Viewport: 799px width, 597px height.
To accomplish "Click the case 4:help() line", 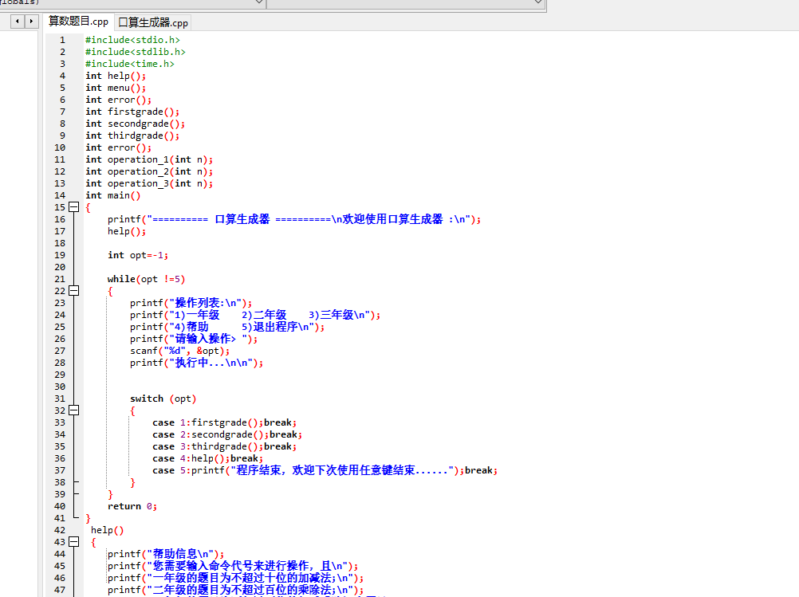I will (207, 458).
